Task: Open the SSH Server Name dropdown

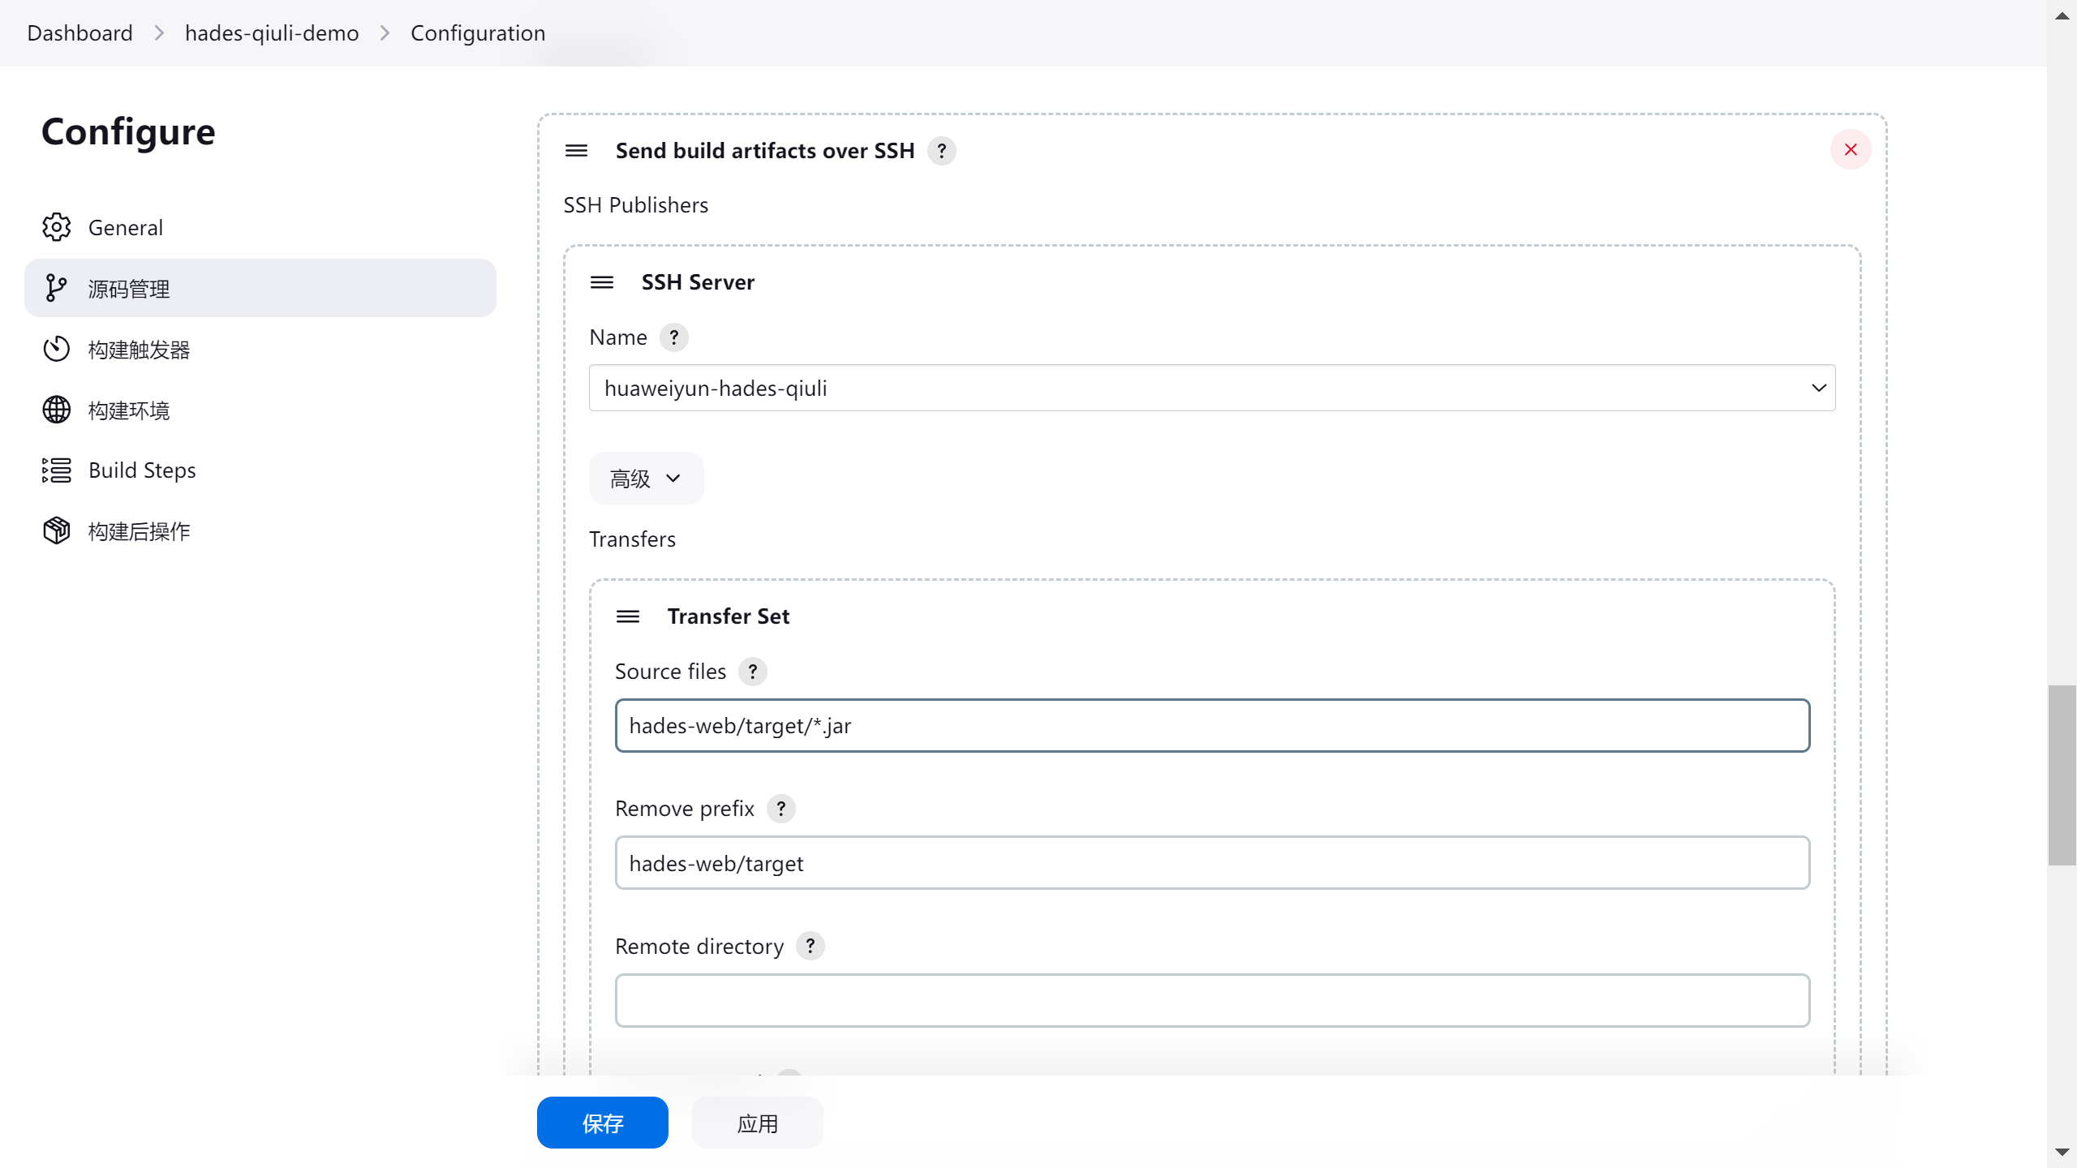Action: click(1211, 388)
